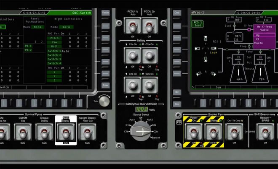Open Right Controllers Mode Norm field
The height and width of the screenshot is (169, 278).
[x=66, y=27]
